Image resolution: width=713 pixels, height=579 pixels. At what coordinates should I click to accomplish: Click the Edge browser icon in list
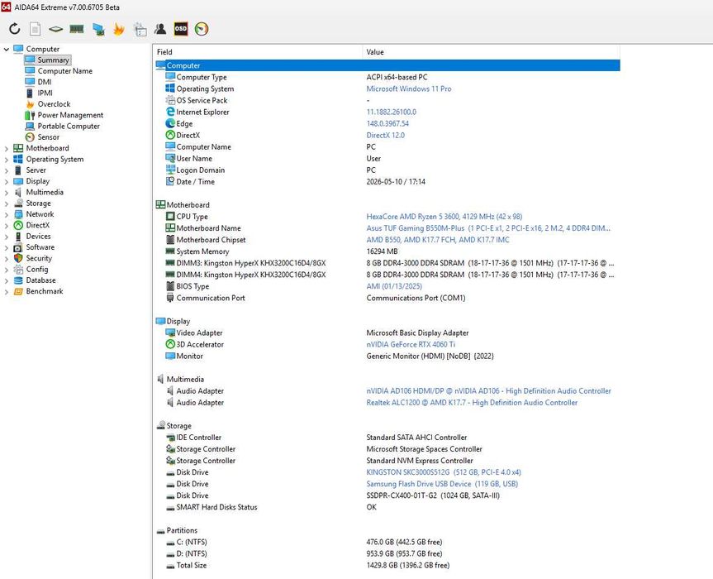click(170, 123)
